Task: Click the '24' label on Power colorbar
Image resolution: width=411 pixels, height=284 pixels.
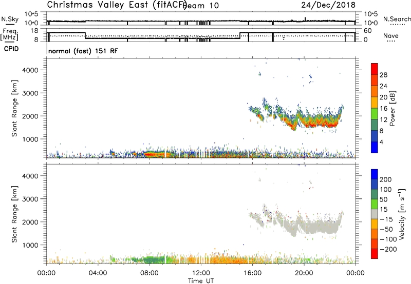Action: (x=383, y=86)
